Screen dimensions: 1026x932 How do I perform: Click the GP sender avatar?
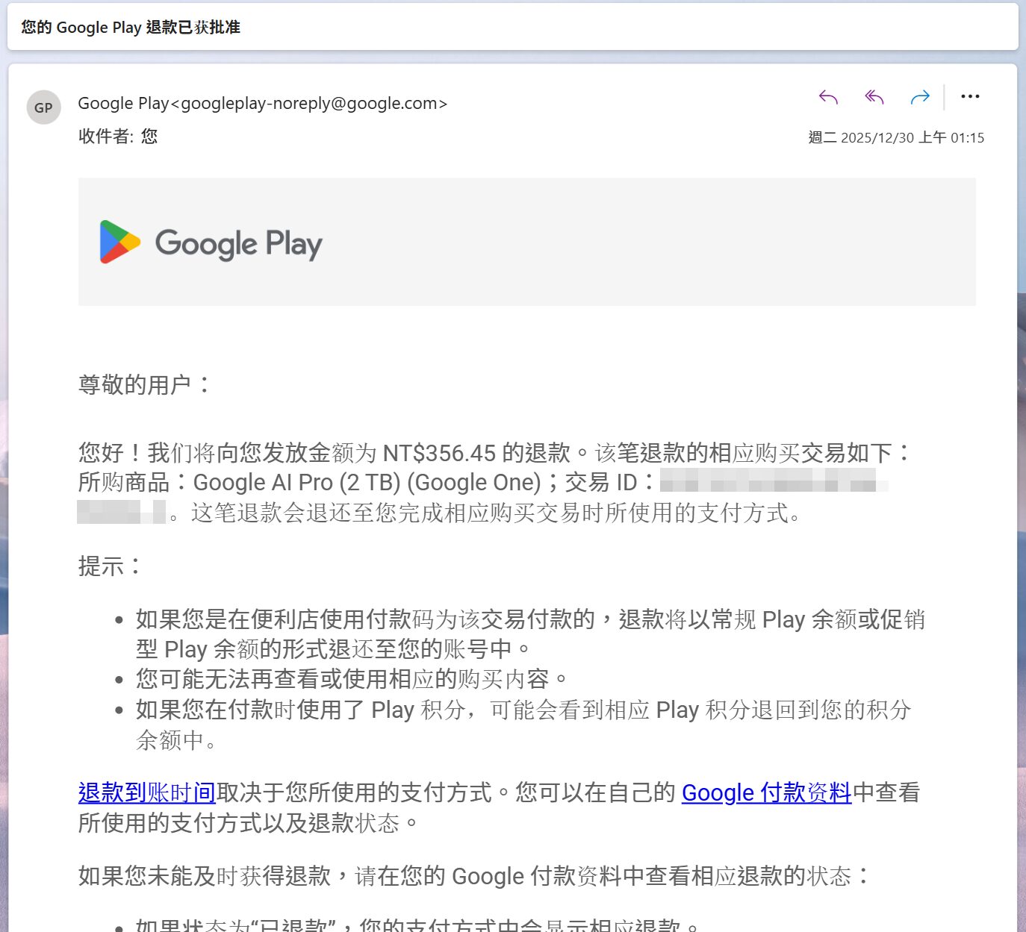43,107
